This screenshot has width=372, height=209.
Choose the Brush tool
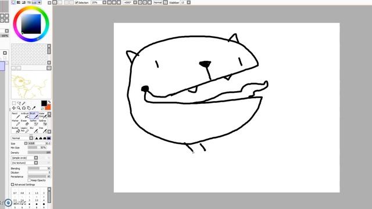pos(34,116)
